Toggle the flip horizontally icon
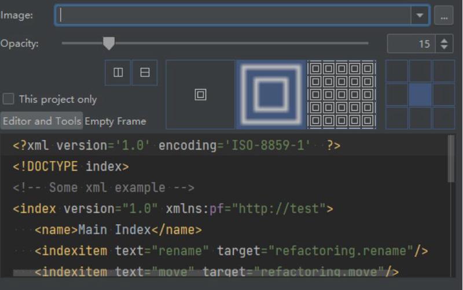Image resolution: width=463 pixels, height=290 pixels. click(x=118, y=73)
